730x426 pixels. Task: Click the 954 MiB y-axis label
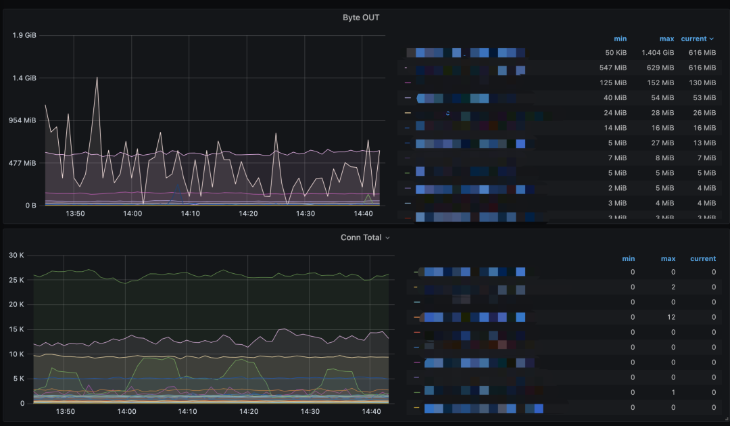pyautogui.click(x=22, y=120)
